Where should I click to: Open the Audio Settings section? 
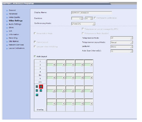[15, 24]
